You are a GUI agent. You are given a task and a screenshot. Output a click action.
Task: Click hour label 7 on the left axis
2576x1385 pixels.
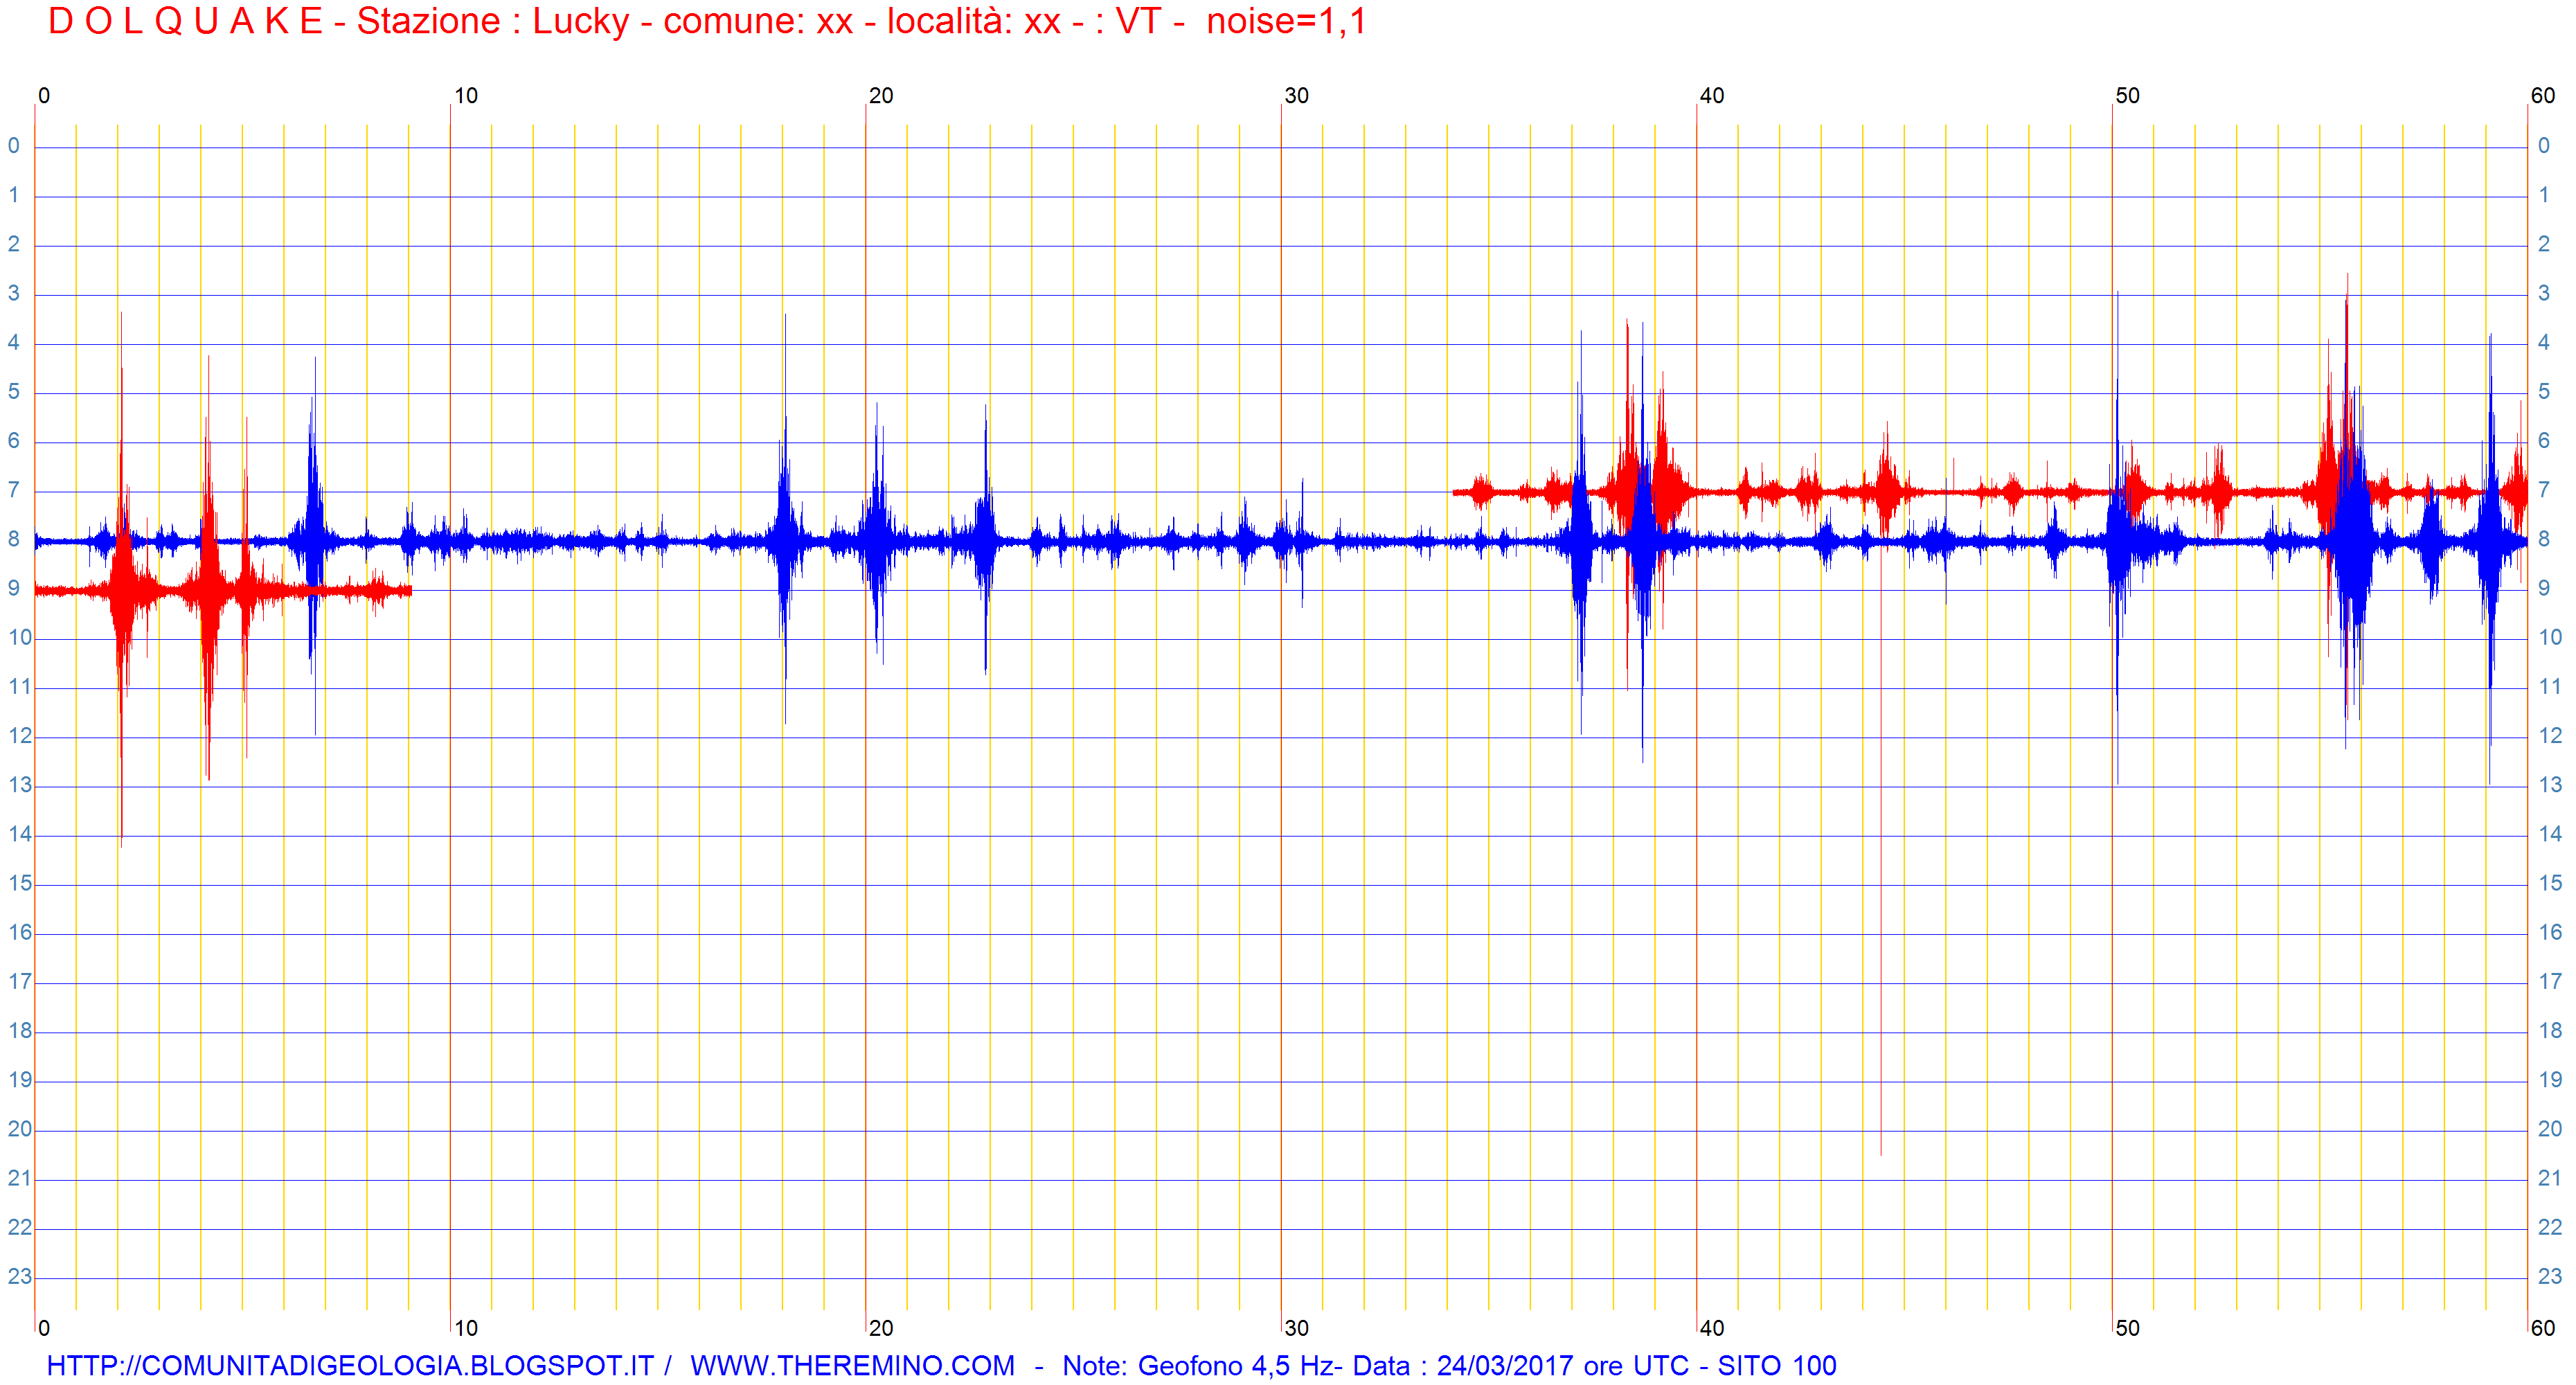click(14, 490)
